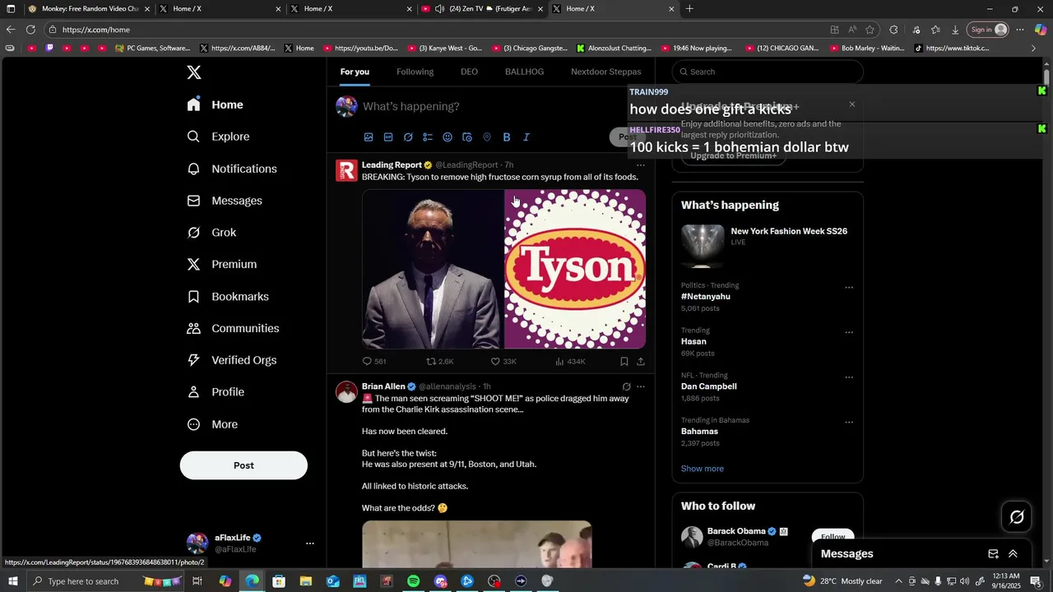Viewport: 1053px width, 592px height.
Task: Click the X search field
Action: 768,72
